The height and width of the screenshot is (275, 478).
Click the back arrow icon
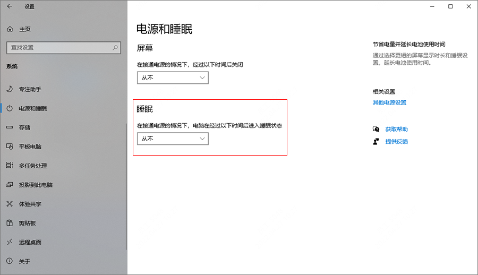pos(9,7)
